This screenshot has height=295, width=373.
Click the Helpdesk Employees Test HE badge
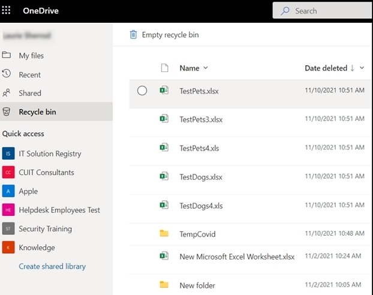pyautogui.click(x=8, y=210)
